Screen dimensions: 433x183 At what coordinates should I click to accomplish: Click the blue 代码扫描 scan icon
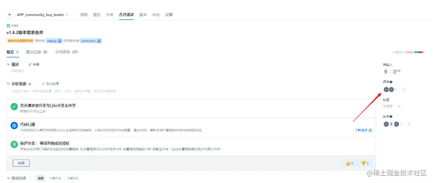point(14,126)
